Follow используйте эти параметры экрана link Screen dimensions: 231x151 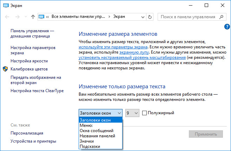point(113,47)
